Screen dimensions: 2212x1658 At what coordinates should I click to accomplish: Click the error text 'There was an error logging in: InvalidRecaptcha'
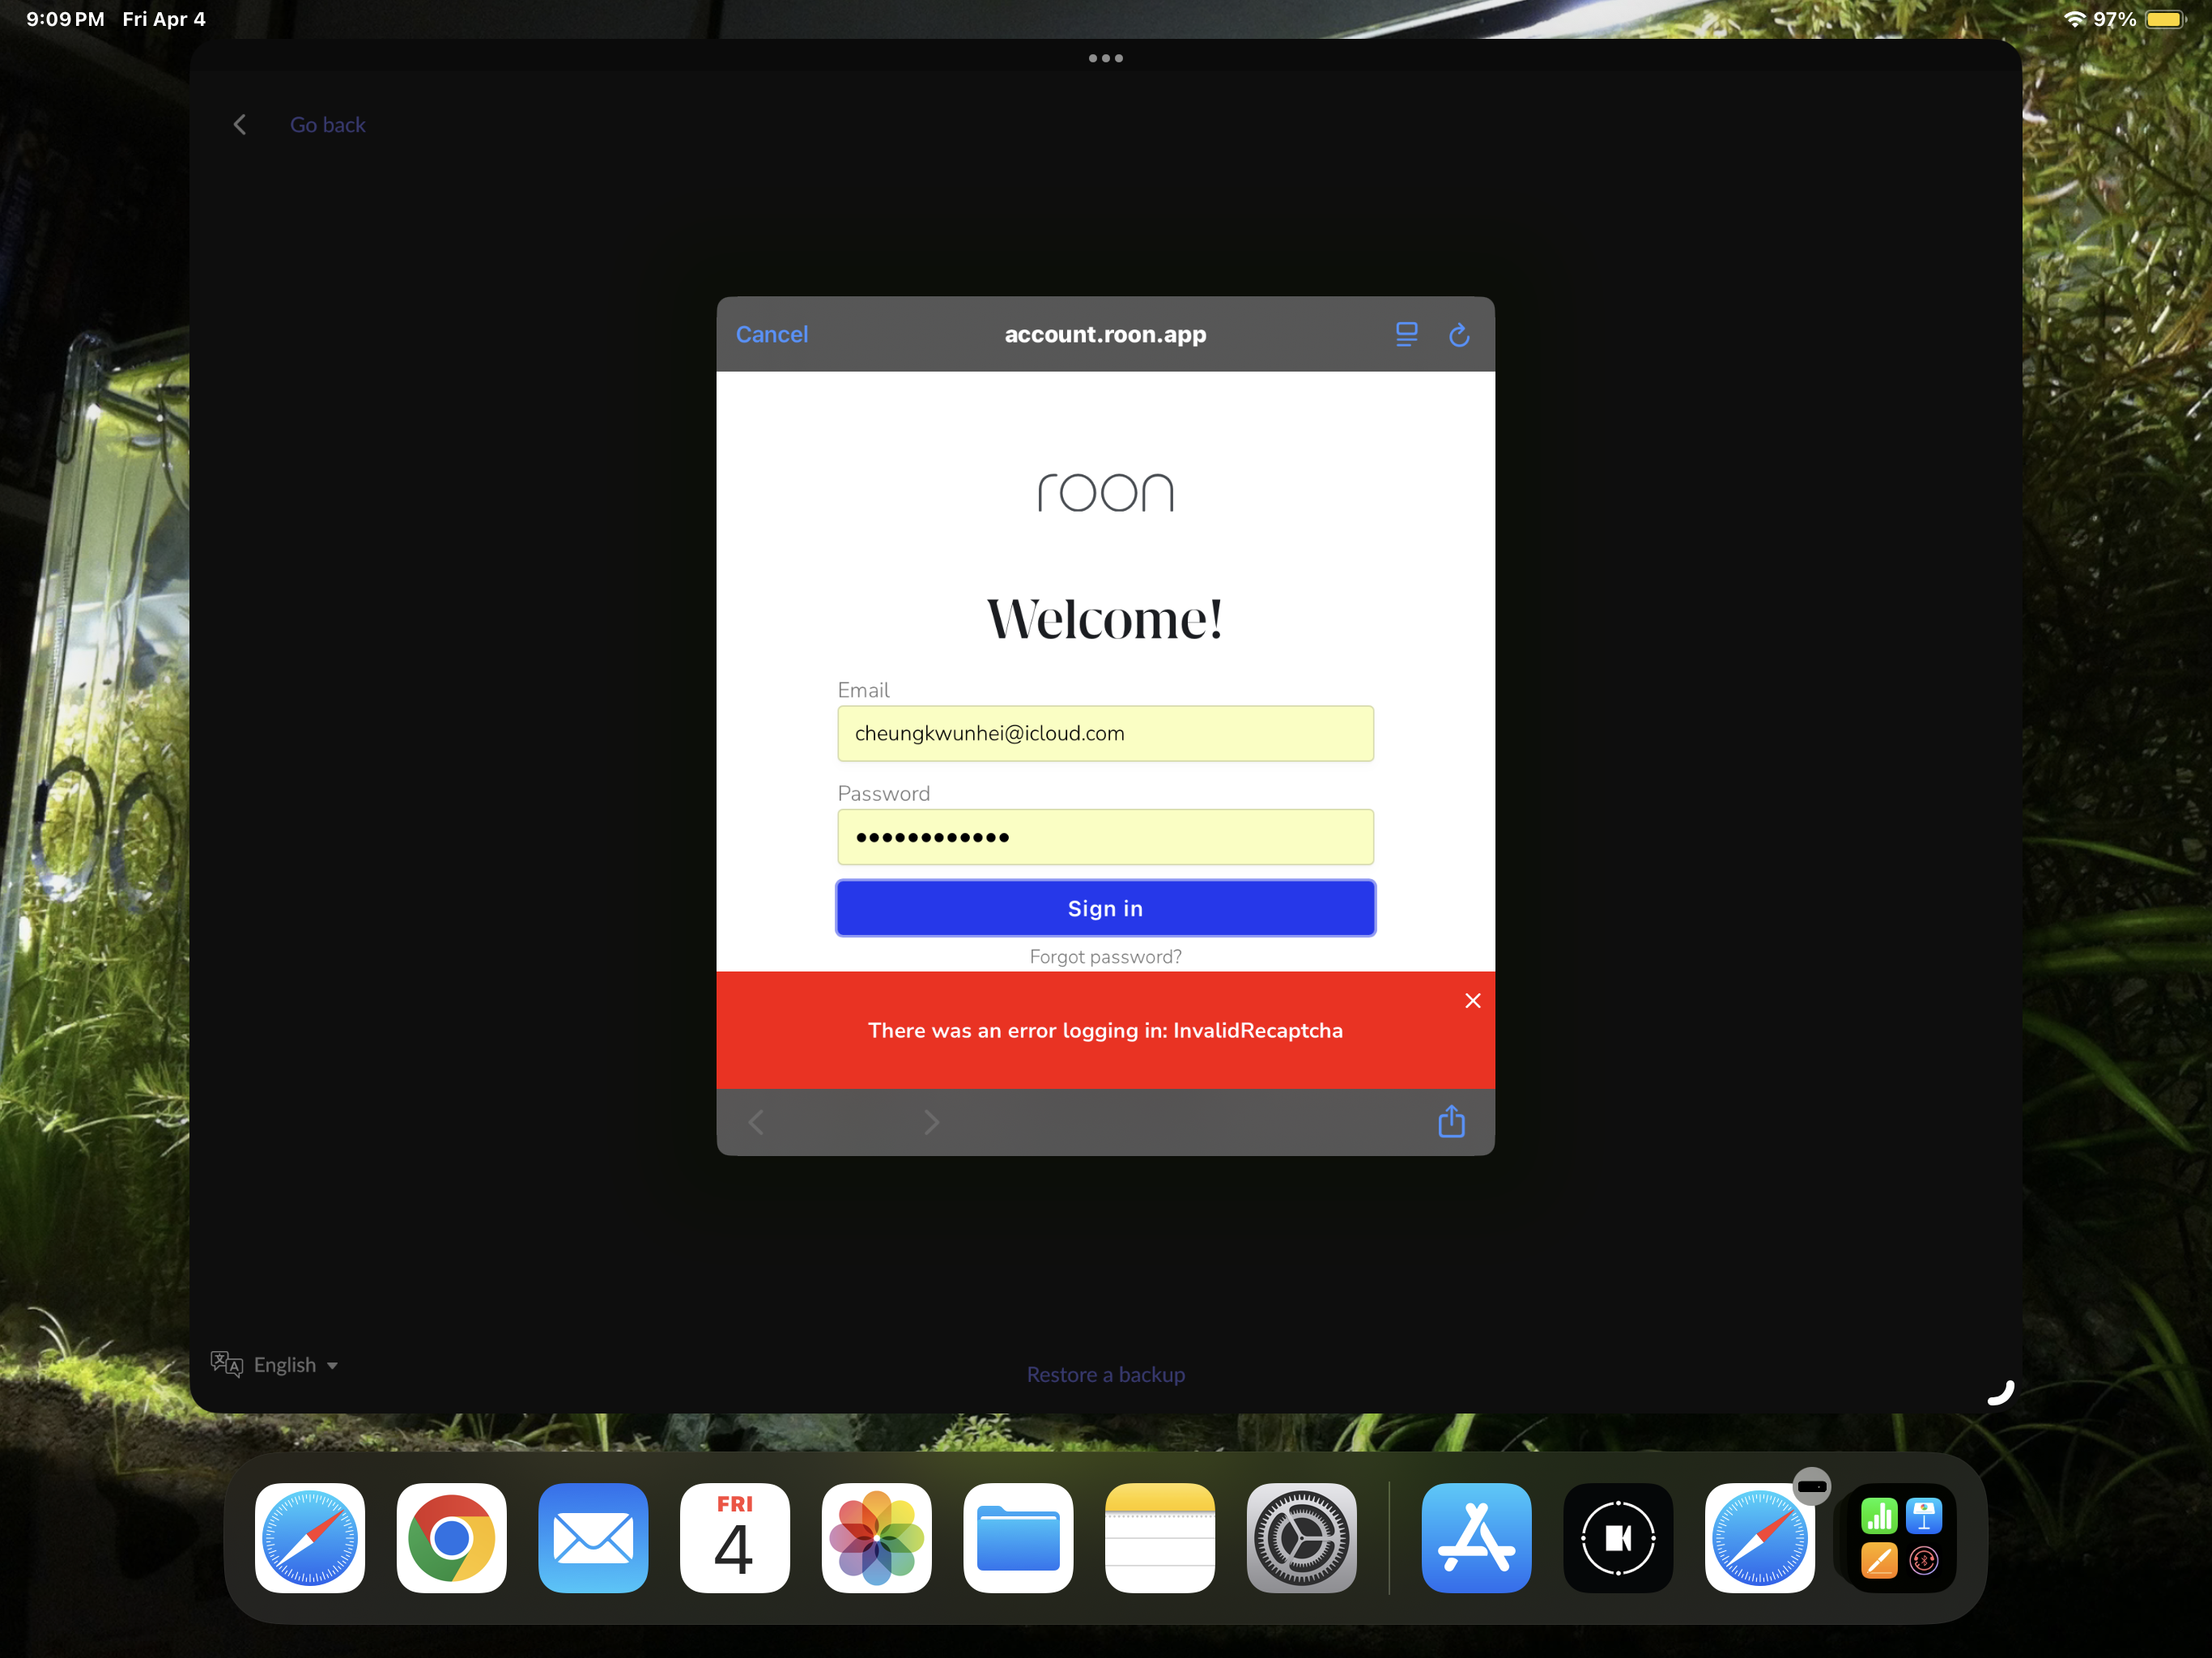click(1105, 1031)
